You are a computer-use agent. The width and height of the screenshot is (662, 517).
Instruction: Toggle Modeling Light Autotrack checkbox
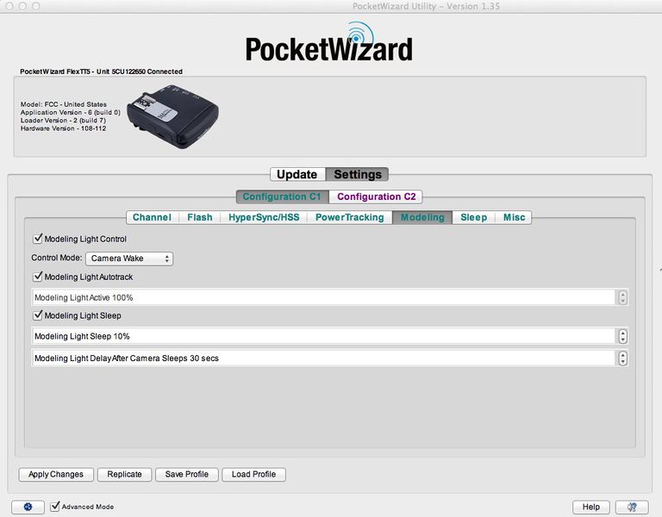[38, 277]
